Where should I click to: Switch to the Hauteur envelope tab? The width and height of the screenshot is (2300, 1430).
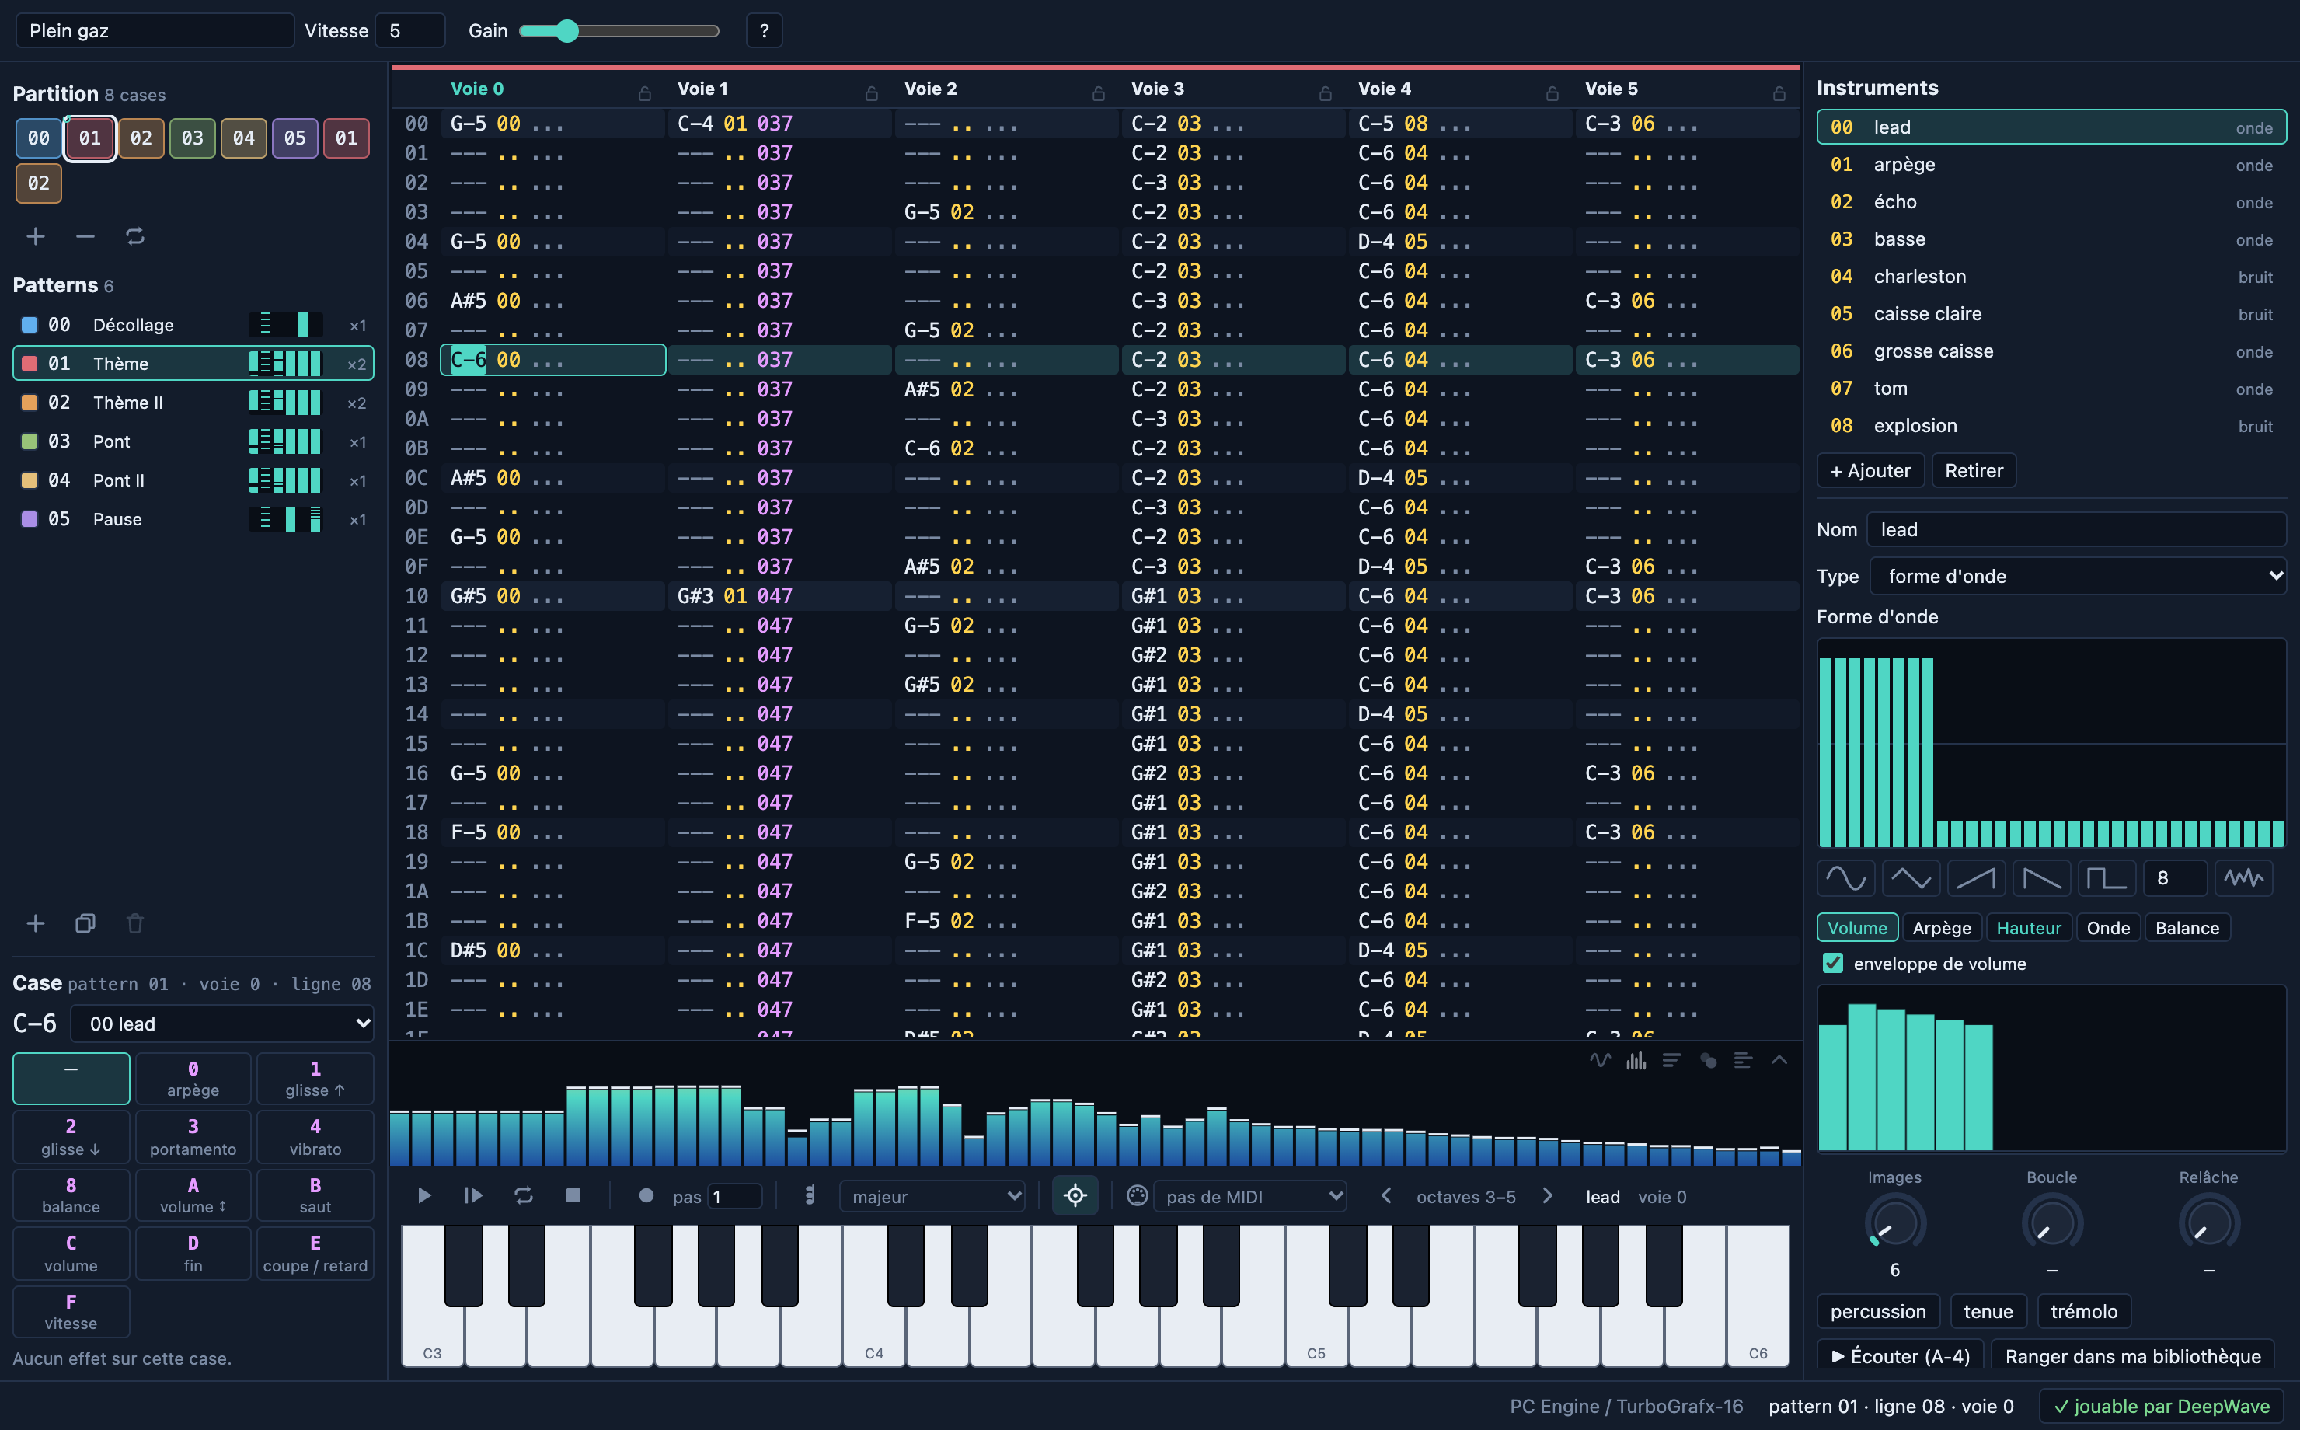[x=2029, y=928]
